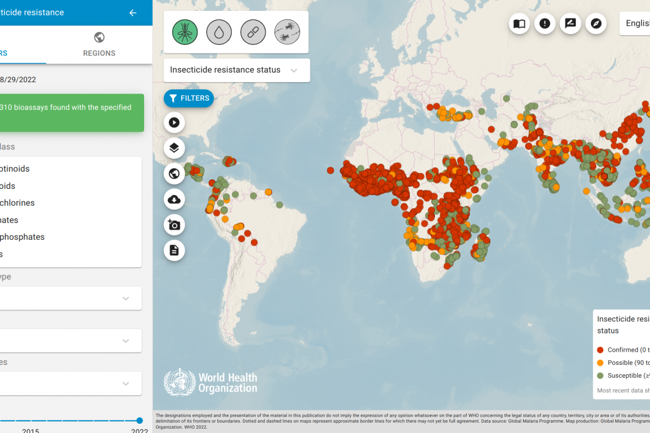Open the map layers icon
The height and width of the screenshot is (433, 650).
(174, 148)
